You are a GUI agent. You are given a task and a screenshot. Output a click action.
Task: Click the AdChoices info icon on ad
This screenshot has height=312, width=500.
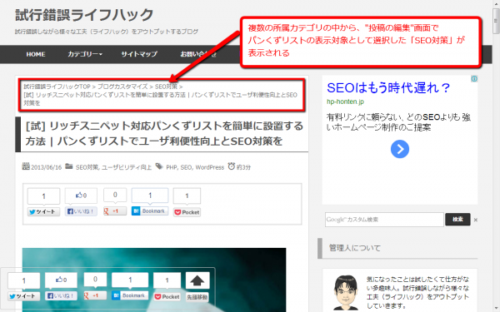(474, 79)
